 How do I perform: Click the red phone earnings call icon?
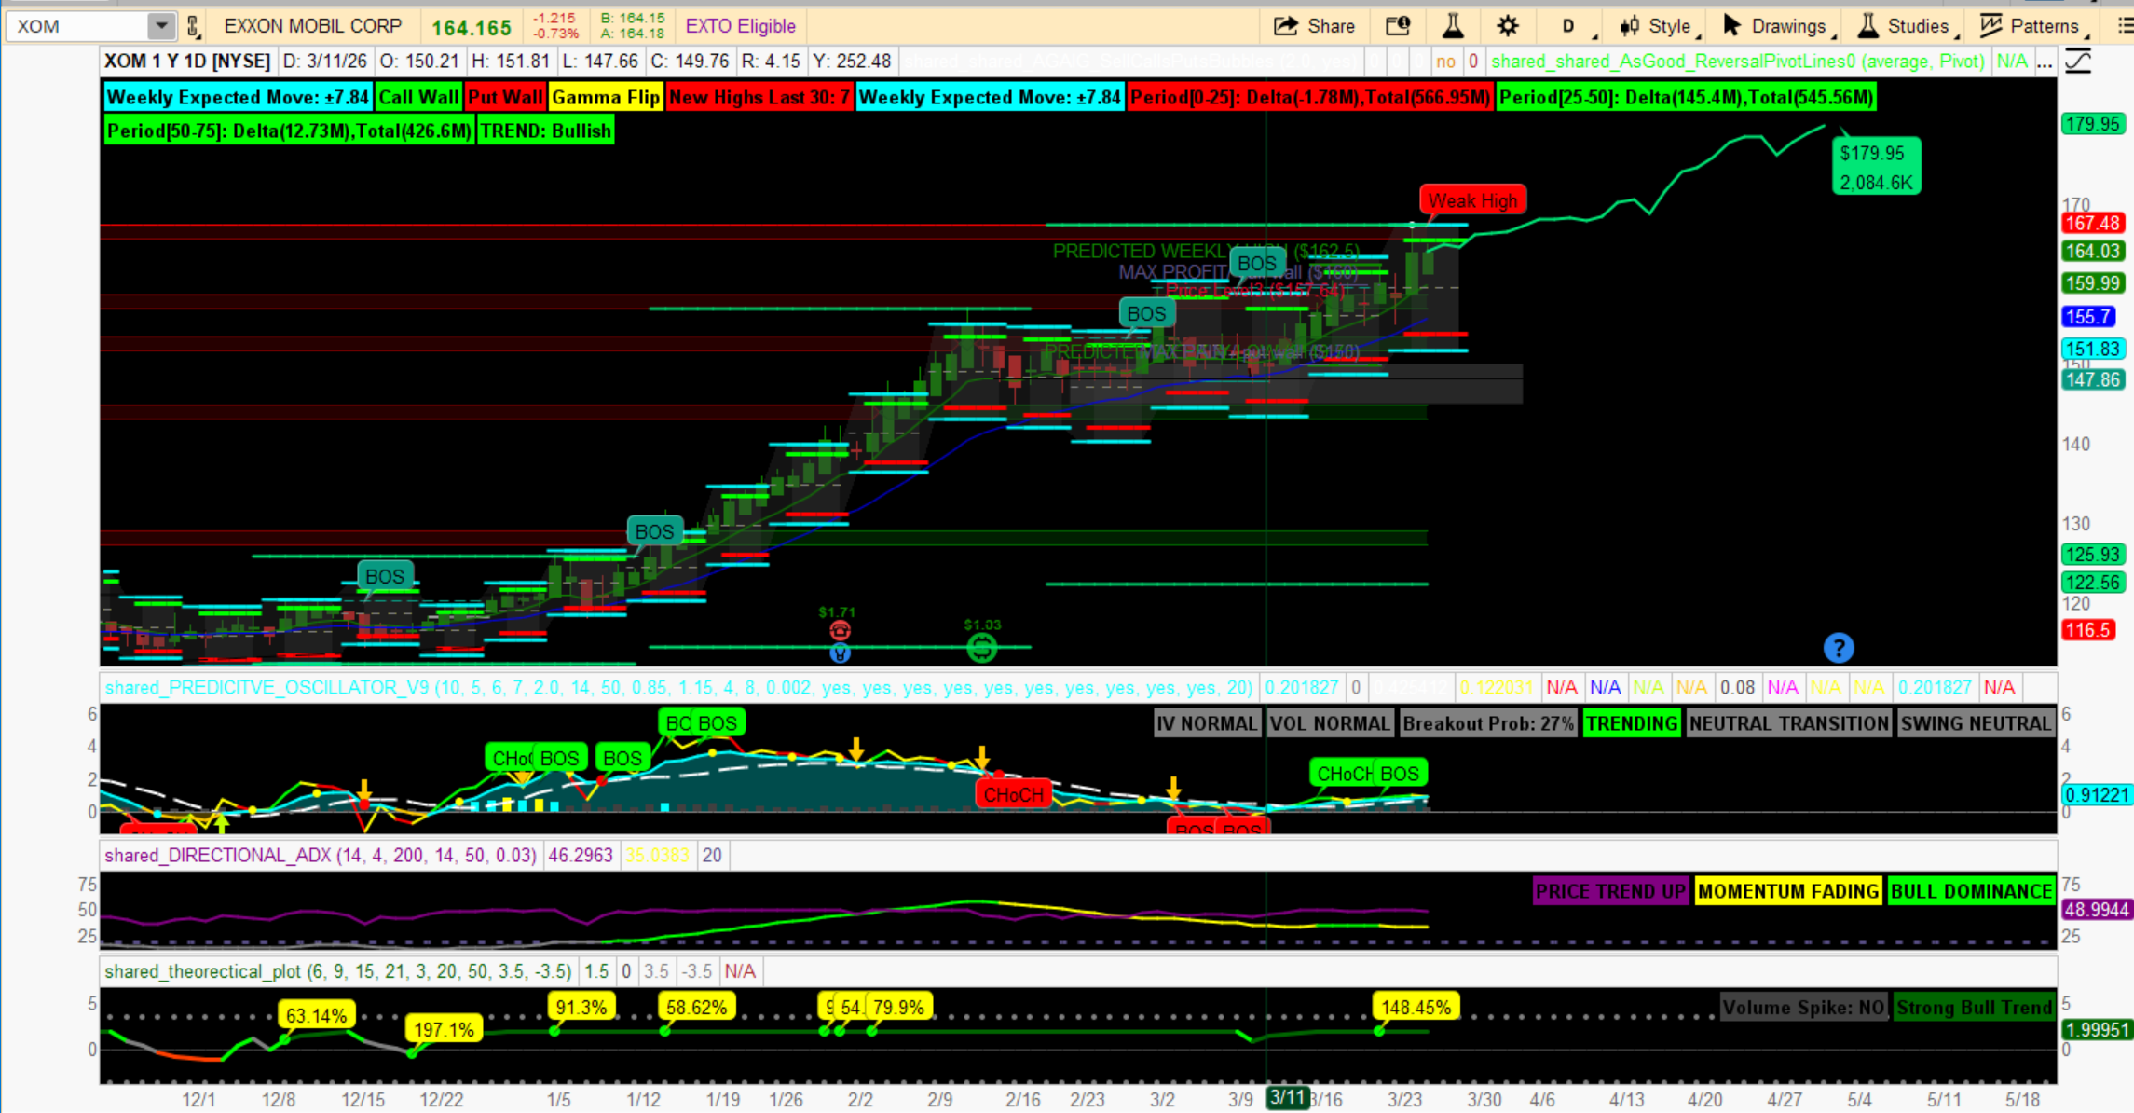pyautogui.click(x=840, y=631)
